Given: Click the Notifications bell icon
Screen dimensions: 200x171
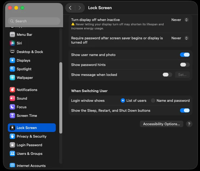Looking at the screenshot, I should 12,90.
